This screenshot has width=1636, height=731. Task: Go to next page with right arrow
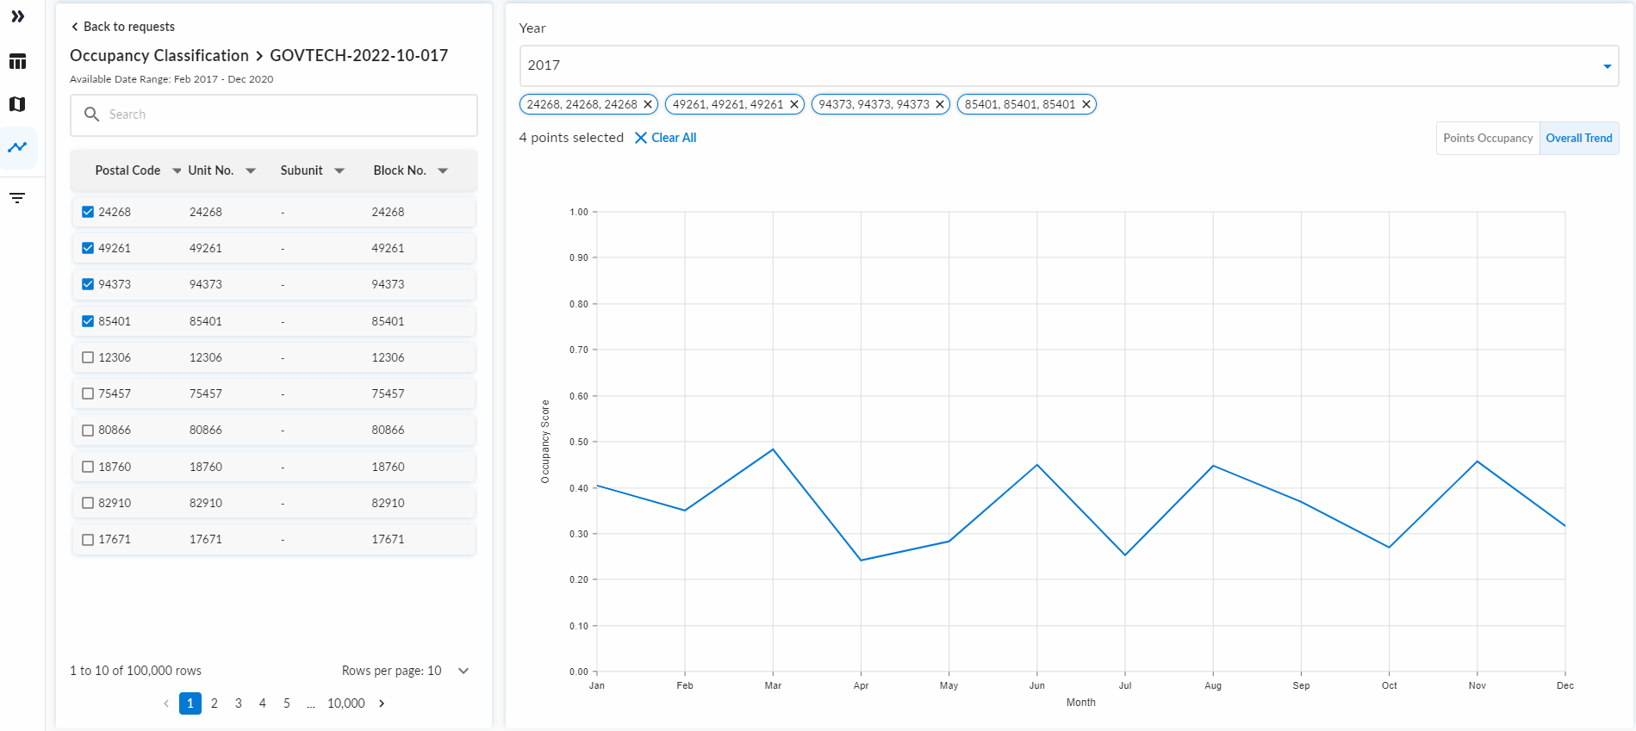[382, 703]
